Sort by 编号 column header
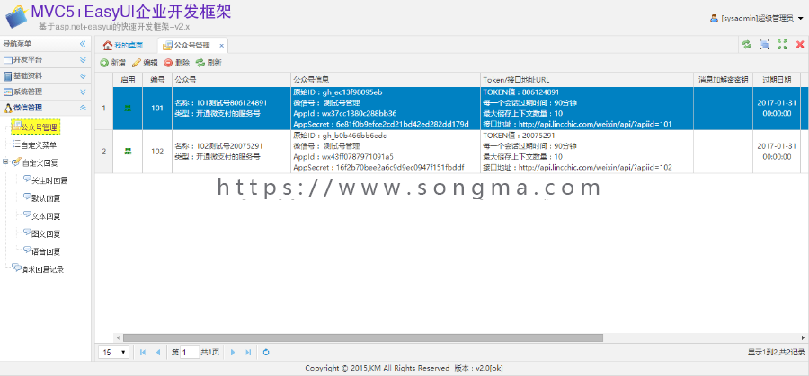 coord(157,80)
